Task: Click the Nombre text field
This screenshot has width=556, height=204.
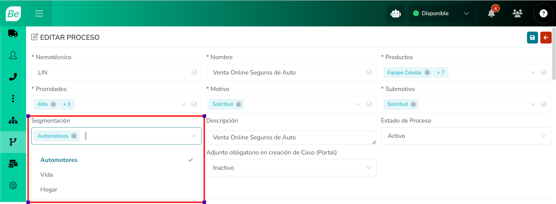Action: coord(287,73)
